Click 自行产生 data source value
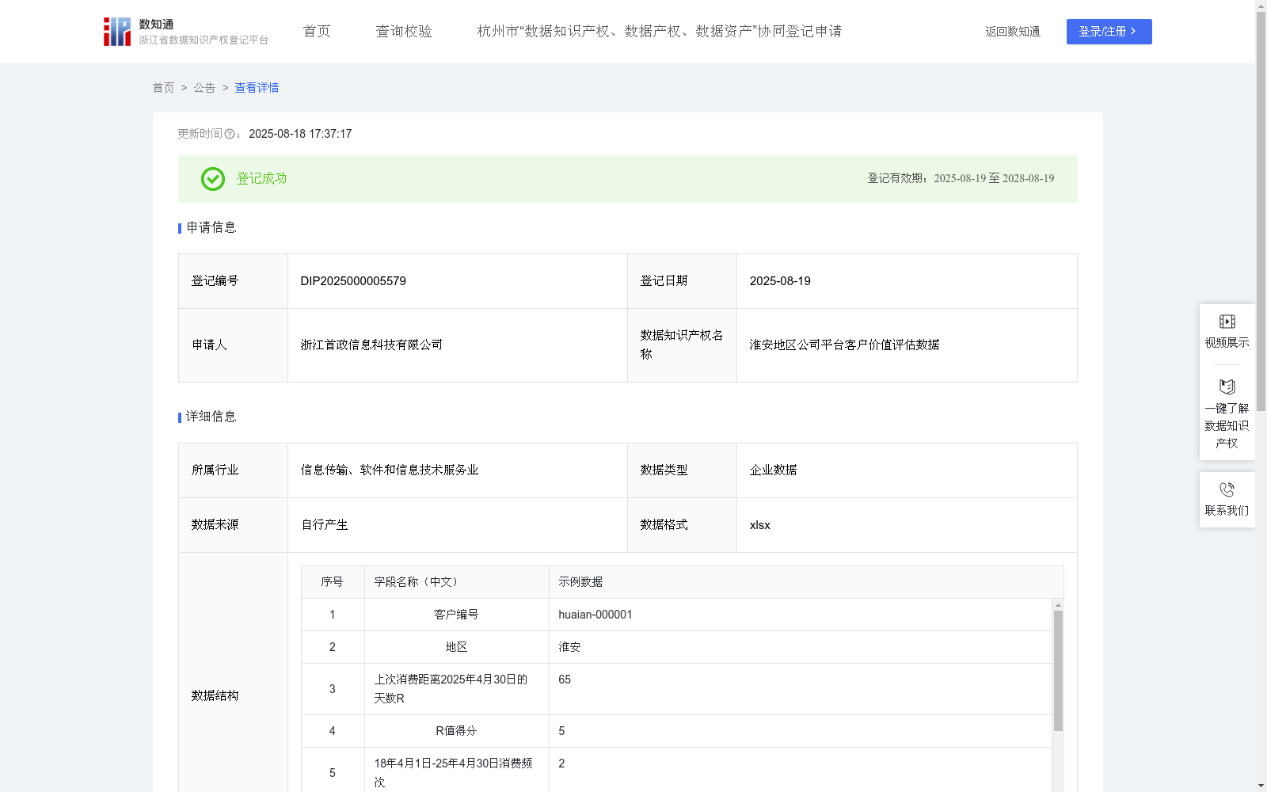This screenshot has height=792, width=1267. pyautogui.click(x=325, y=525)
